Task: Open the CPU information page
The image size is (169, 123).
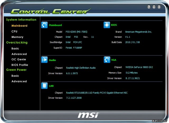Action: pyautogui.click(x=14, y=31)
